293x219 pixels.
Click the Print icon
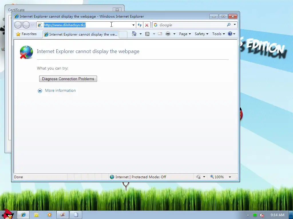pos(168,34)
